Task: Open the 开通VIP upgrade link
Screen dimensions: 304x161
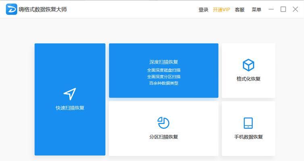Action: [x=221, y=10]
